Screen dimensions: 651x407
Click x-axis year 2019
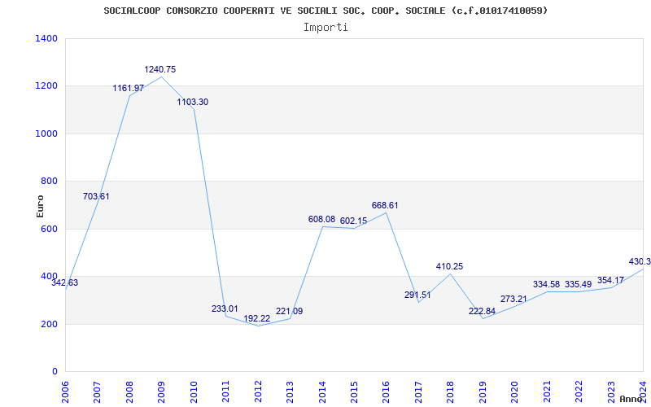pos(483,392)
